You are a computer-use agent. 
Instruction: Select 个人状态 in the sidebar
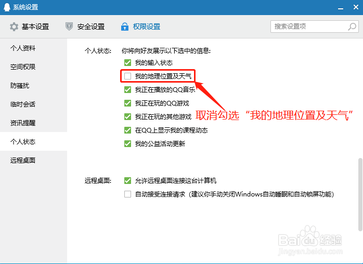click(34, 141)
